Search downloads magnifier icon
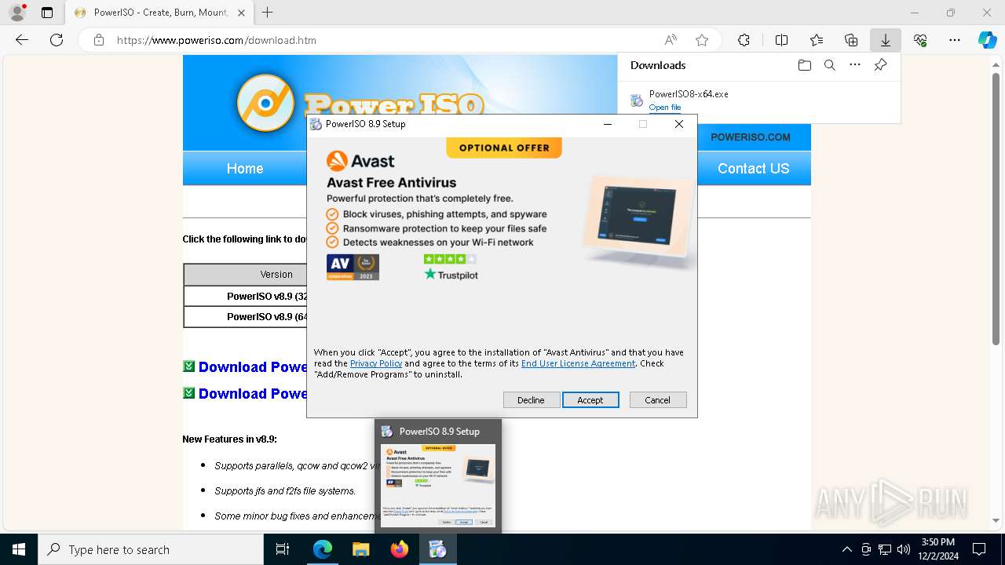The width and height of the screenshot is (1005, 565). tap(830, 65)
